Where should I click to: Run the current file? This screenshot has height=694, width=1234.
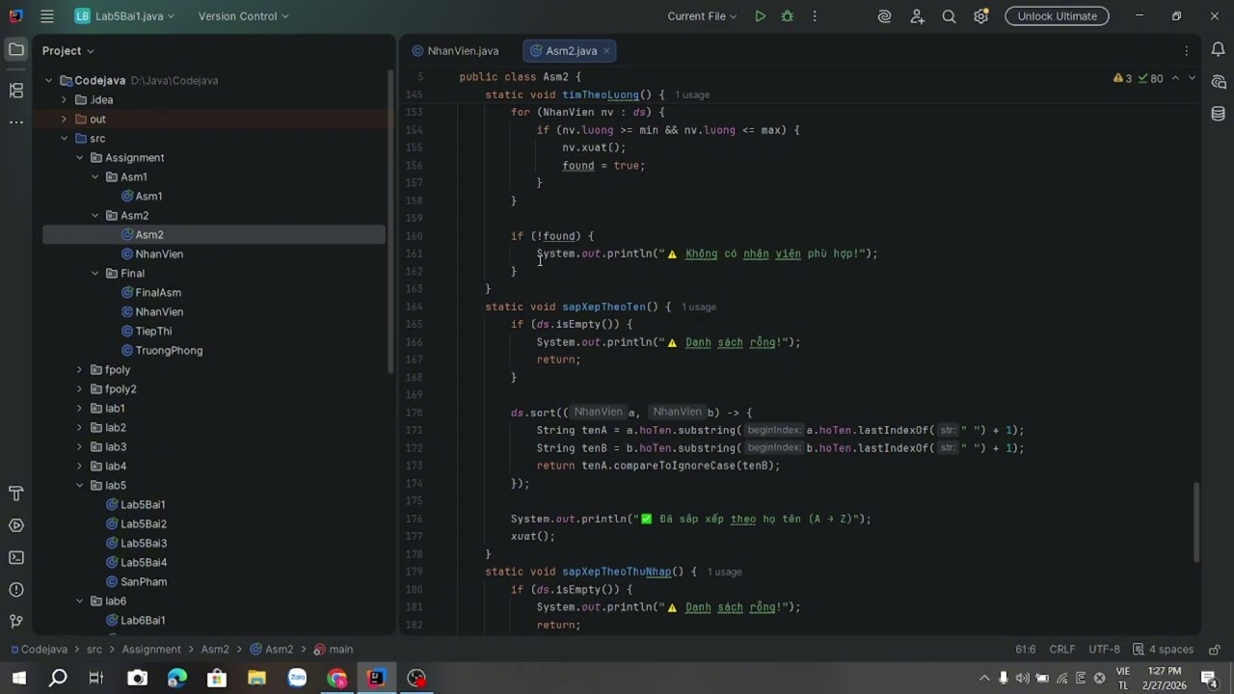coord(761,16)
